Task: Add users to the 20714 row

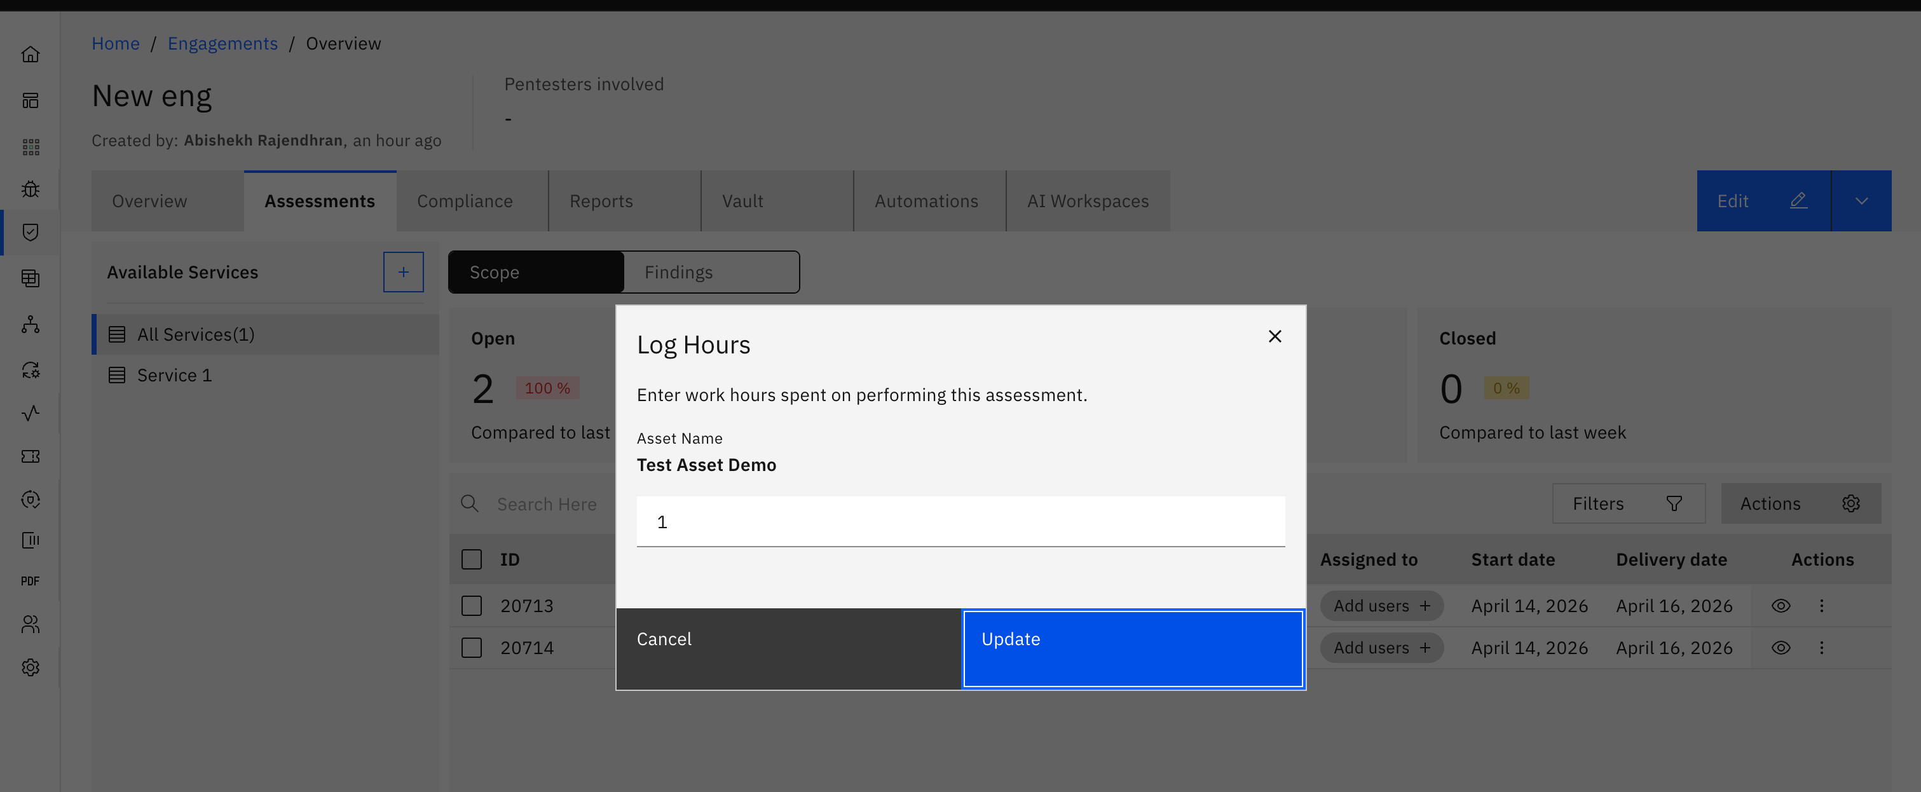Action: [1382, 647]
